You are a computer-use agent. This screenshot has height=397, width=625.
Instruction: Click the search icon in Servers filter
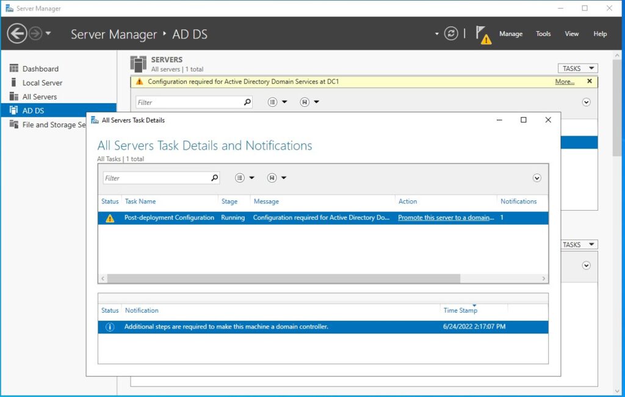pyautogui.click(x=247, y=102)
